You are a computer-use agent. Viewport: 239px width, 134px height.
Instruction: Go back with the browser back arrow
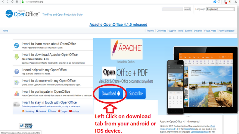(x=3, y=1)
